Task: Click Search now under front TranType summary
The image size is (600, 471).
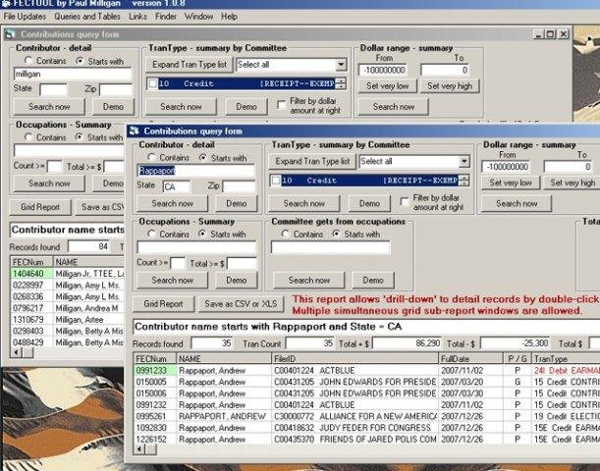Action: [x=303, y=203]
